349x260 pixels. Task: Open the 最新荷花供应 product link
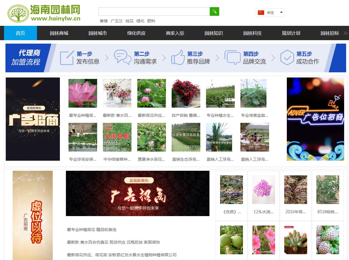151,115
